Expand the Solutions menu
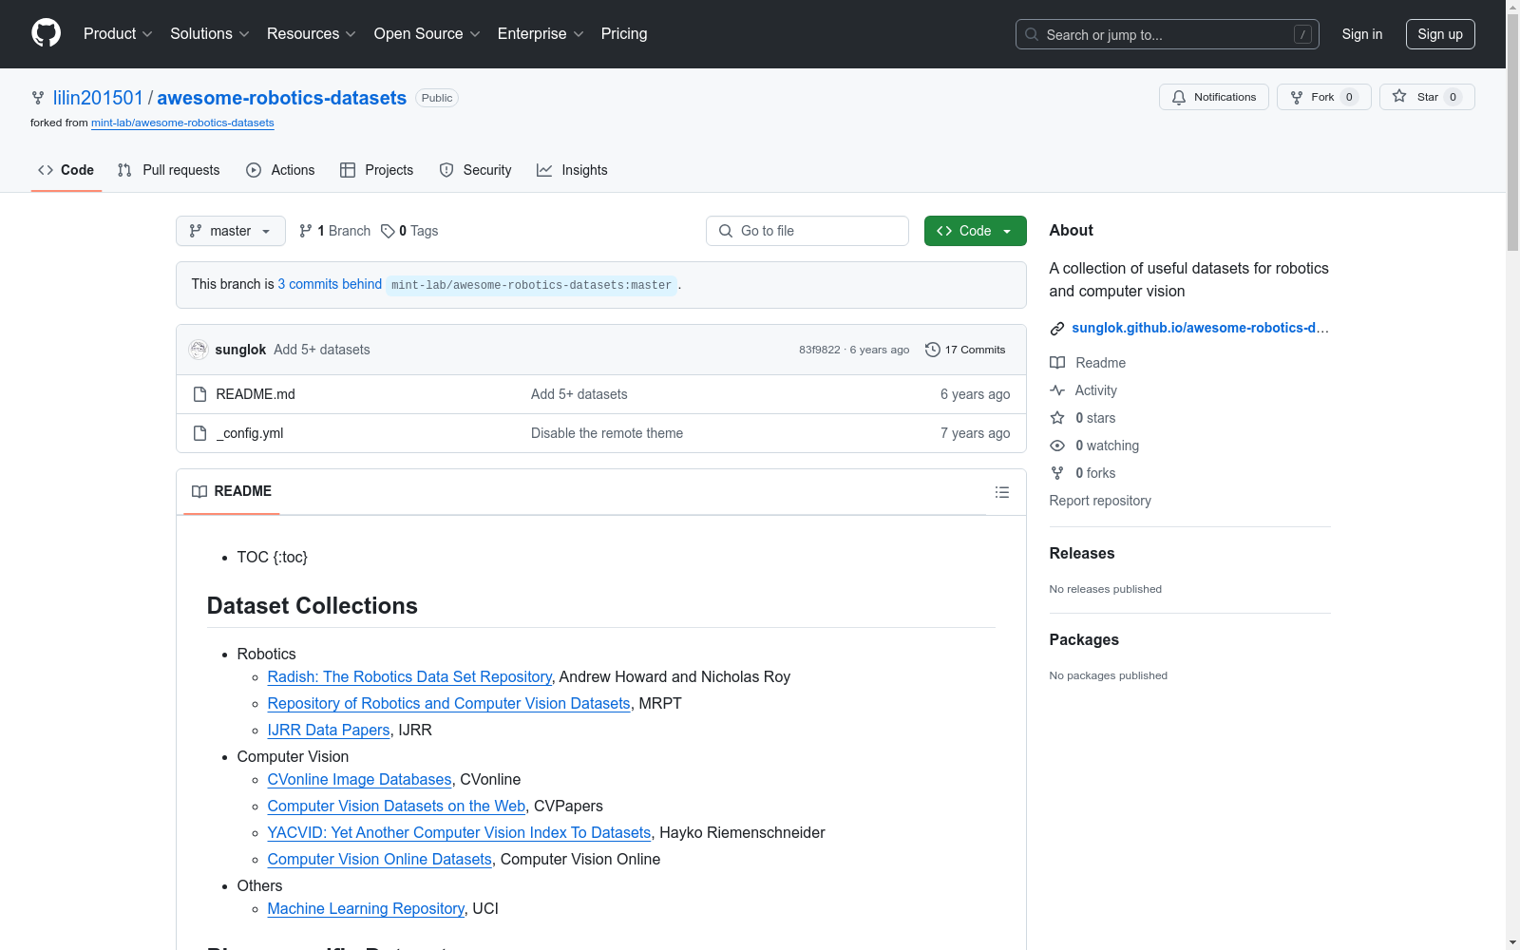 (x=210, y=34)
